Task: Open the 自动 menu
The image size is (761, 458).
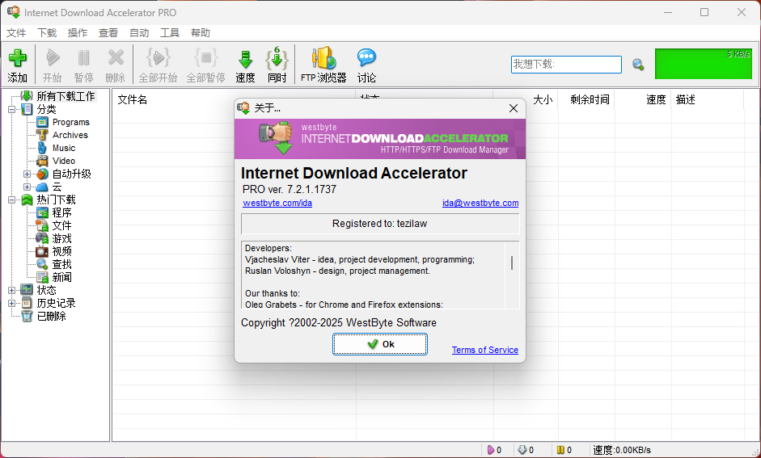Action: pyautogui.click(x=139, y=33)
